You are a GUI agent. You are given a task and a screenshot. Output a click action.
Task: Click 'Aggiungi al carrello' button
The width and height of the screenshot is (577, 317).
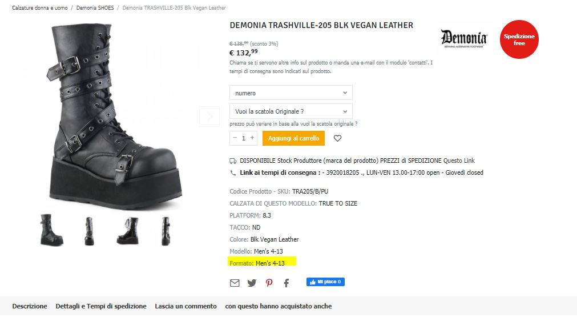tap(293, 138)
